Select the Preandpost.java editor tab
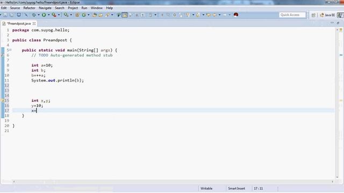This screenshot has height=193, width=344. (x=19, y=24)
